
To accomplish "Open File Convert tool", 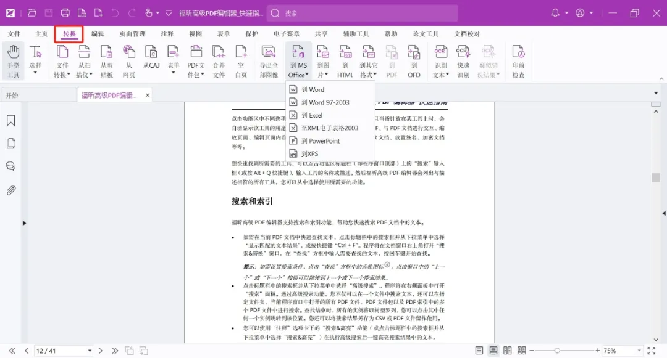I will pos(62,62).
